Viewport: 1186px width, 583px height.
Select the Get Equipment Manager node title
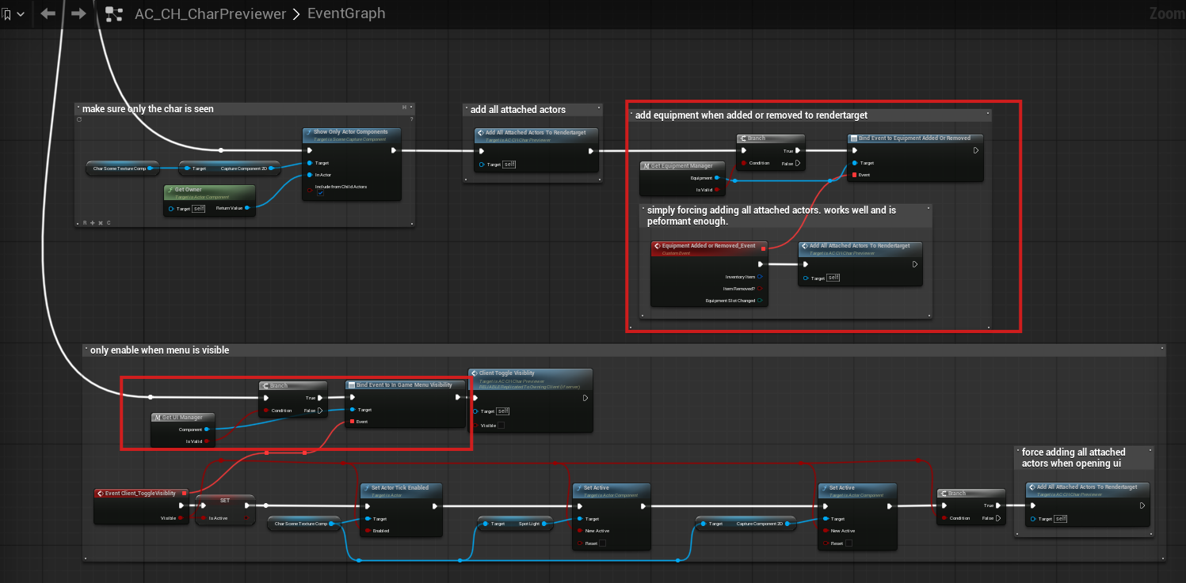coord(681,166)
